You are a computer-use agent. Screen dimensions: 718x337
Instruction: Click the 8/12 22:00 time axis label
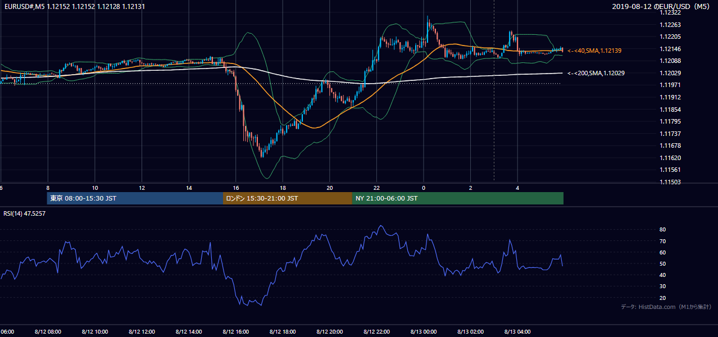click(376, 332)
